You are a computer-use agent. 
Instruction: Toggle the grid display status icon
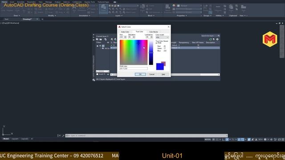click(x=213, y=139)
